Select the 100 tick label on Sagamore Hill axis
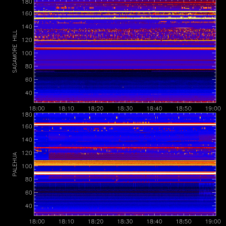 (x=27, y=53)
